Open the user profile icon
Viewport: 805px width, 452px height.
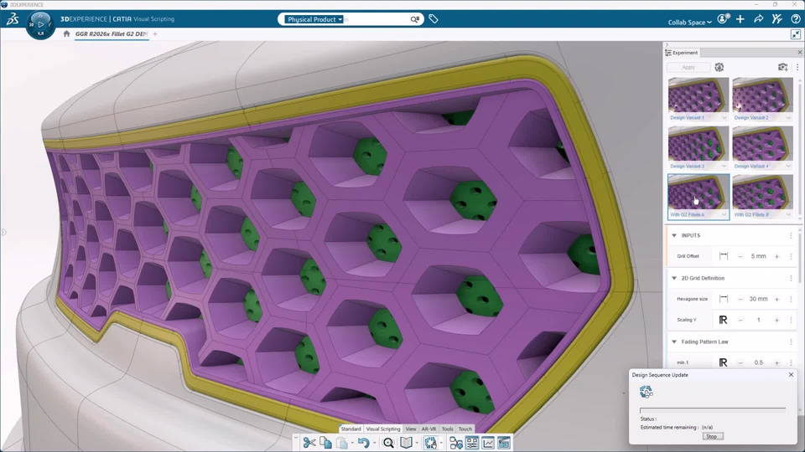[723, 19]
